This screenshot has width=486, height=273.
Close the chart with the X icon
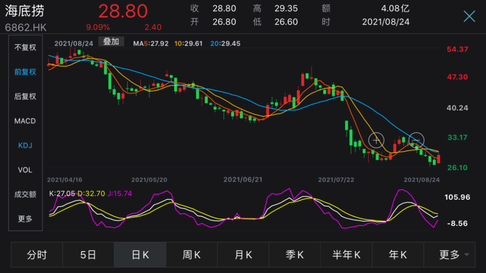[469, 17]
